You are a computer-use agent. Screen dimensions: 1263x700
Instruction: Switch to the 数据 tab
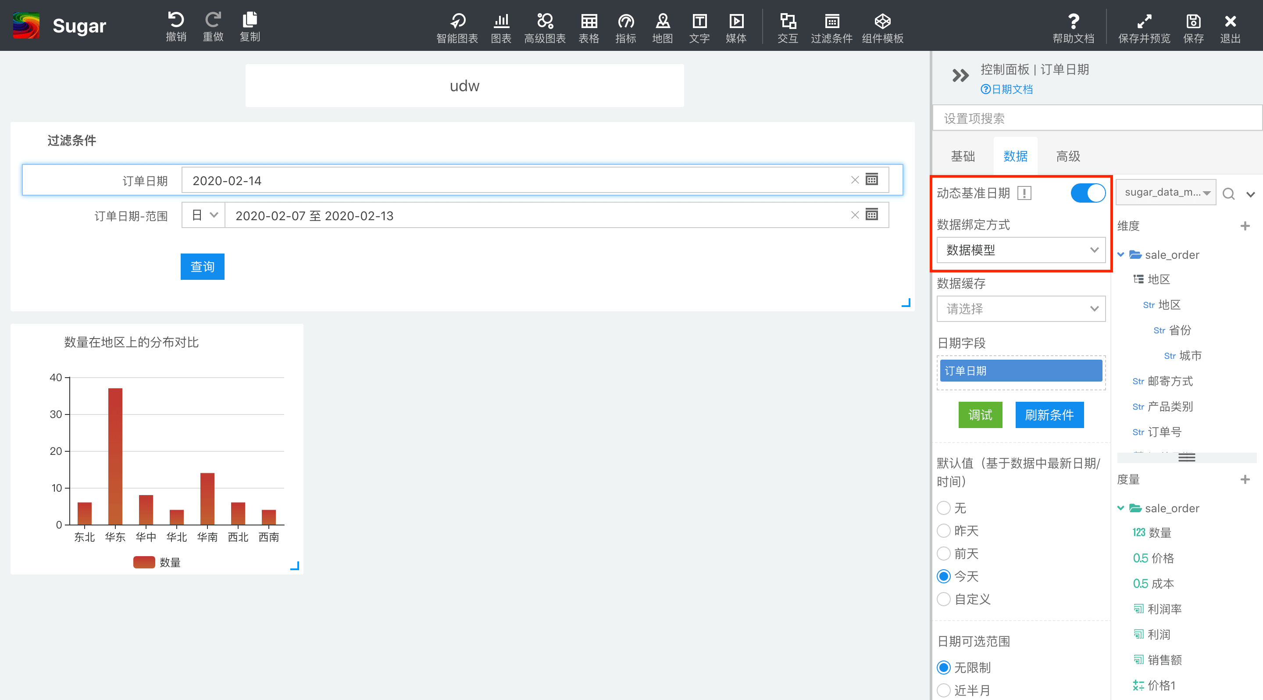[x=1015, y=157]
